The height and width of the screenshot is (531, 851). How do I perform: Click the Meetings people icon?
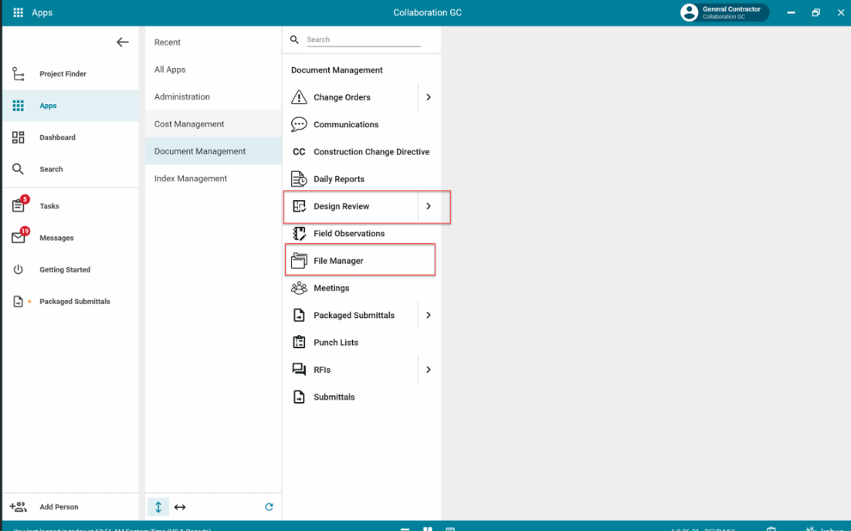coord(299,288)
